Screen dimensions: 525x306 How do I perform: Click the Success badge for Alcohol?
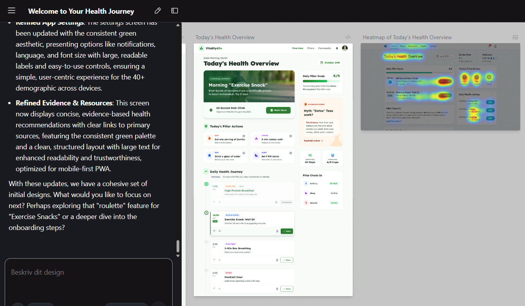[334, 203]
